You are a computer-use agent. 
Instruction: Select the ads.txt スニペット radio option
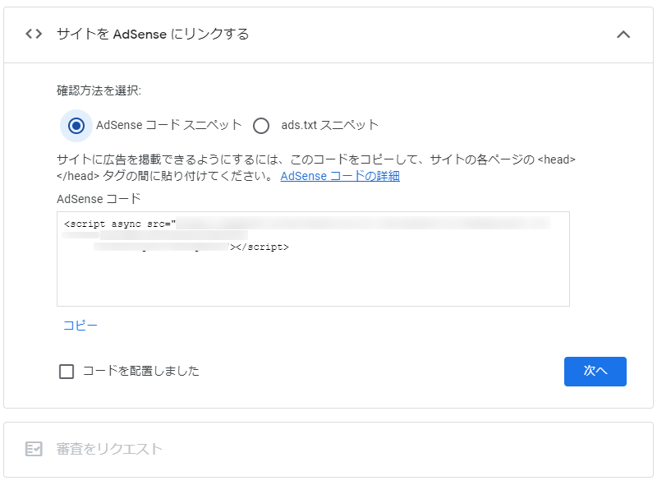tap(261, 126)
